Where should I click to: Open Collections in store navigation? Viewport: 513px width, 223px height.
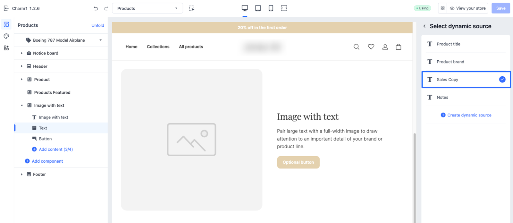(158, 47)
